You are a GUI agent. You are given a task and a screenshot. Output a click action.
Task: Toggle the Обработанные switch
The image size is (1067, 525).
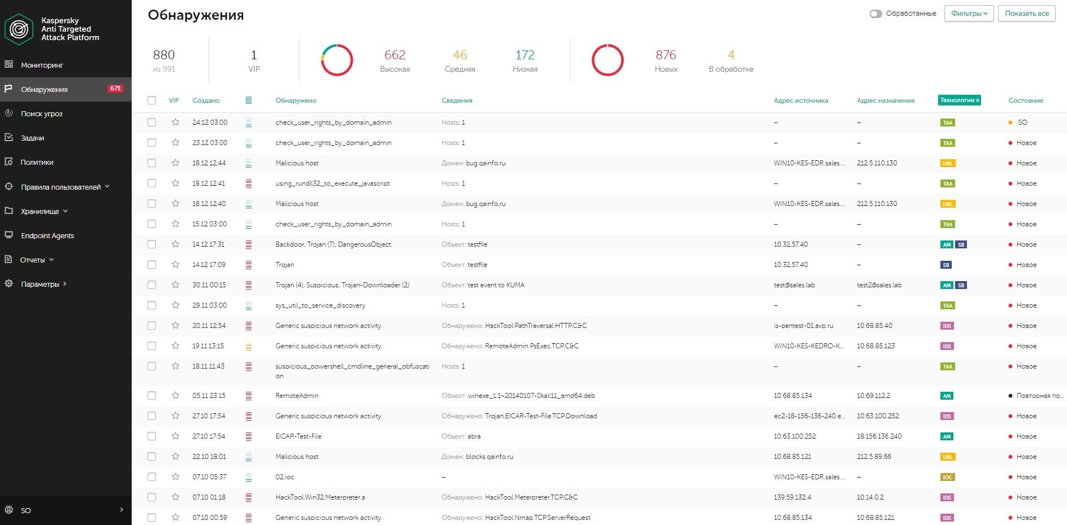875,14
